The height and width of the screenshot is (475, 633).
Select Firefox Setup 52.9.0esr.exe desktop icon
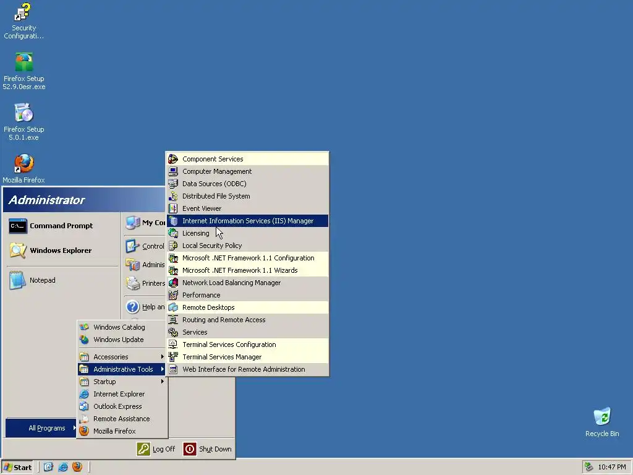[24, 71]
